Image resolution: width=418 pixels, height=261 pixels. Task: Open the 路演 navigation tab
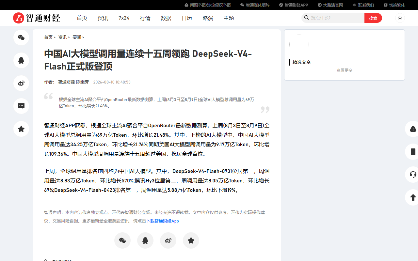click(208, 18)
